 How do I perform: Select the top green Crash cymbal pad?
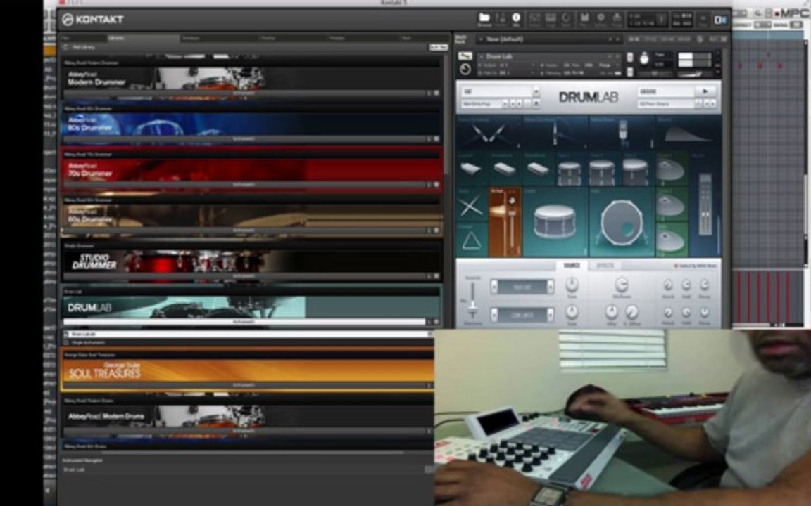point(672,169)
